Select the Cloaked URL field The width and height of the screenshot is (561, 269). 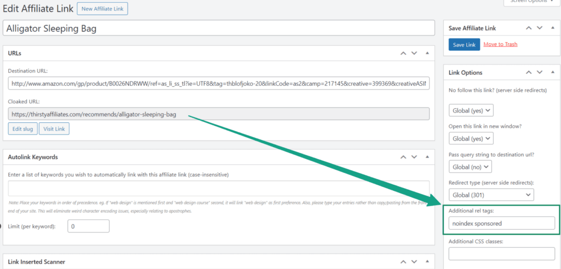219,115
